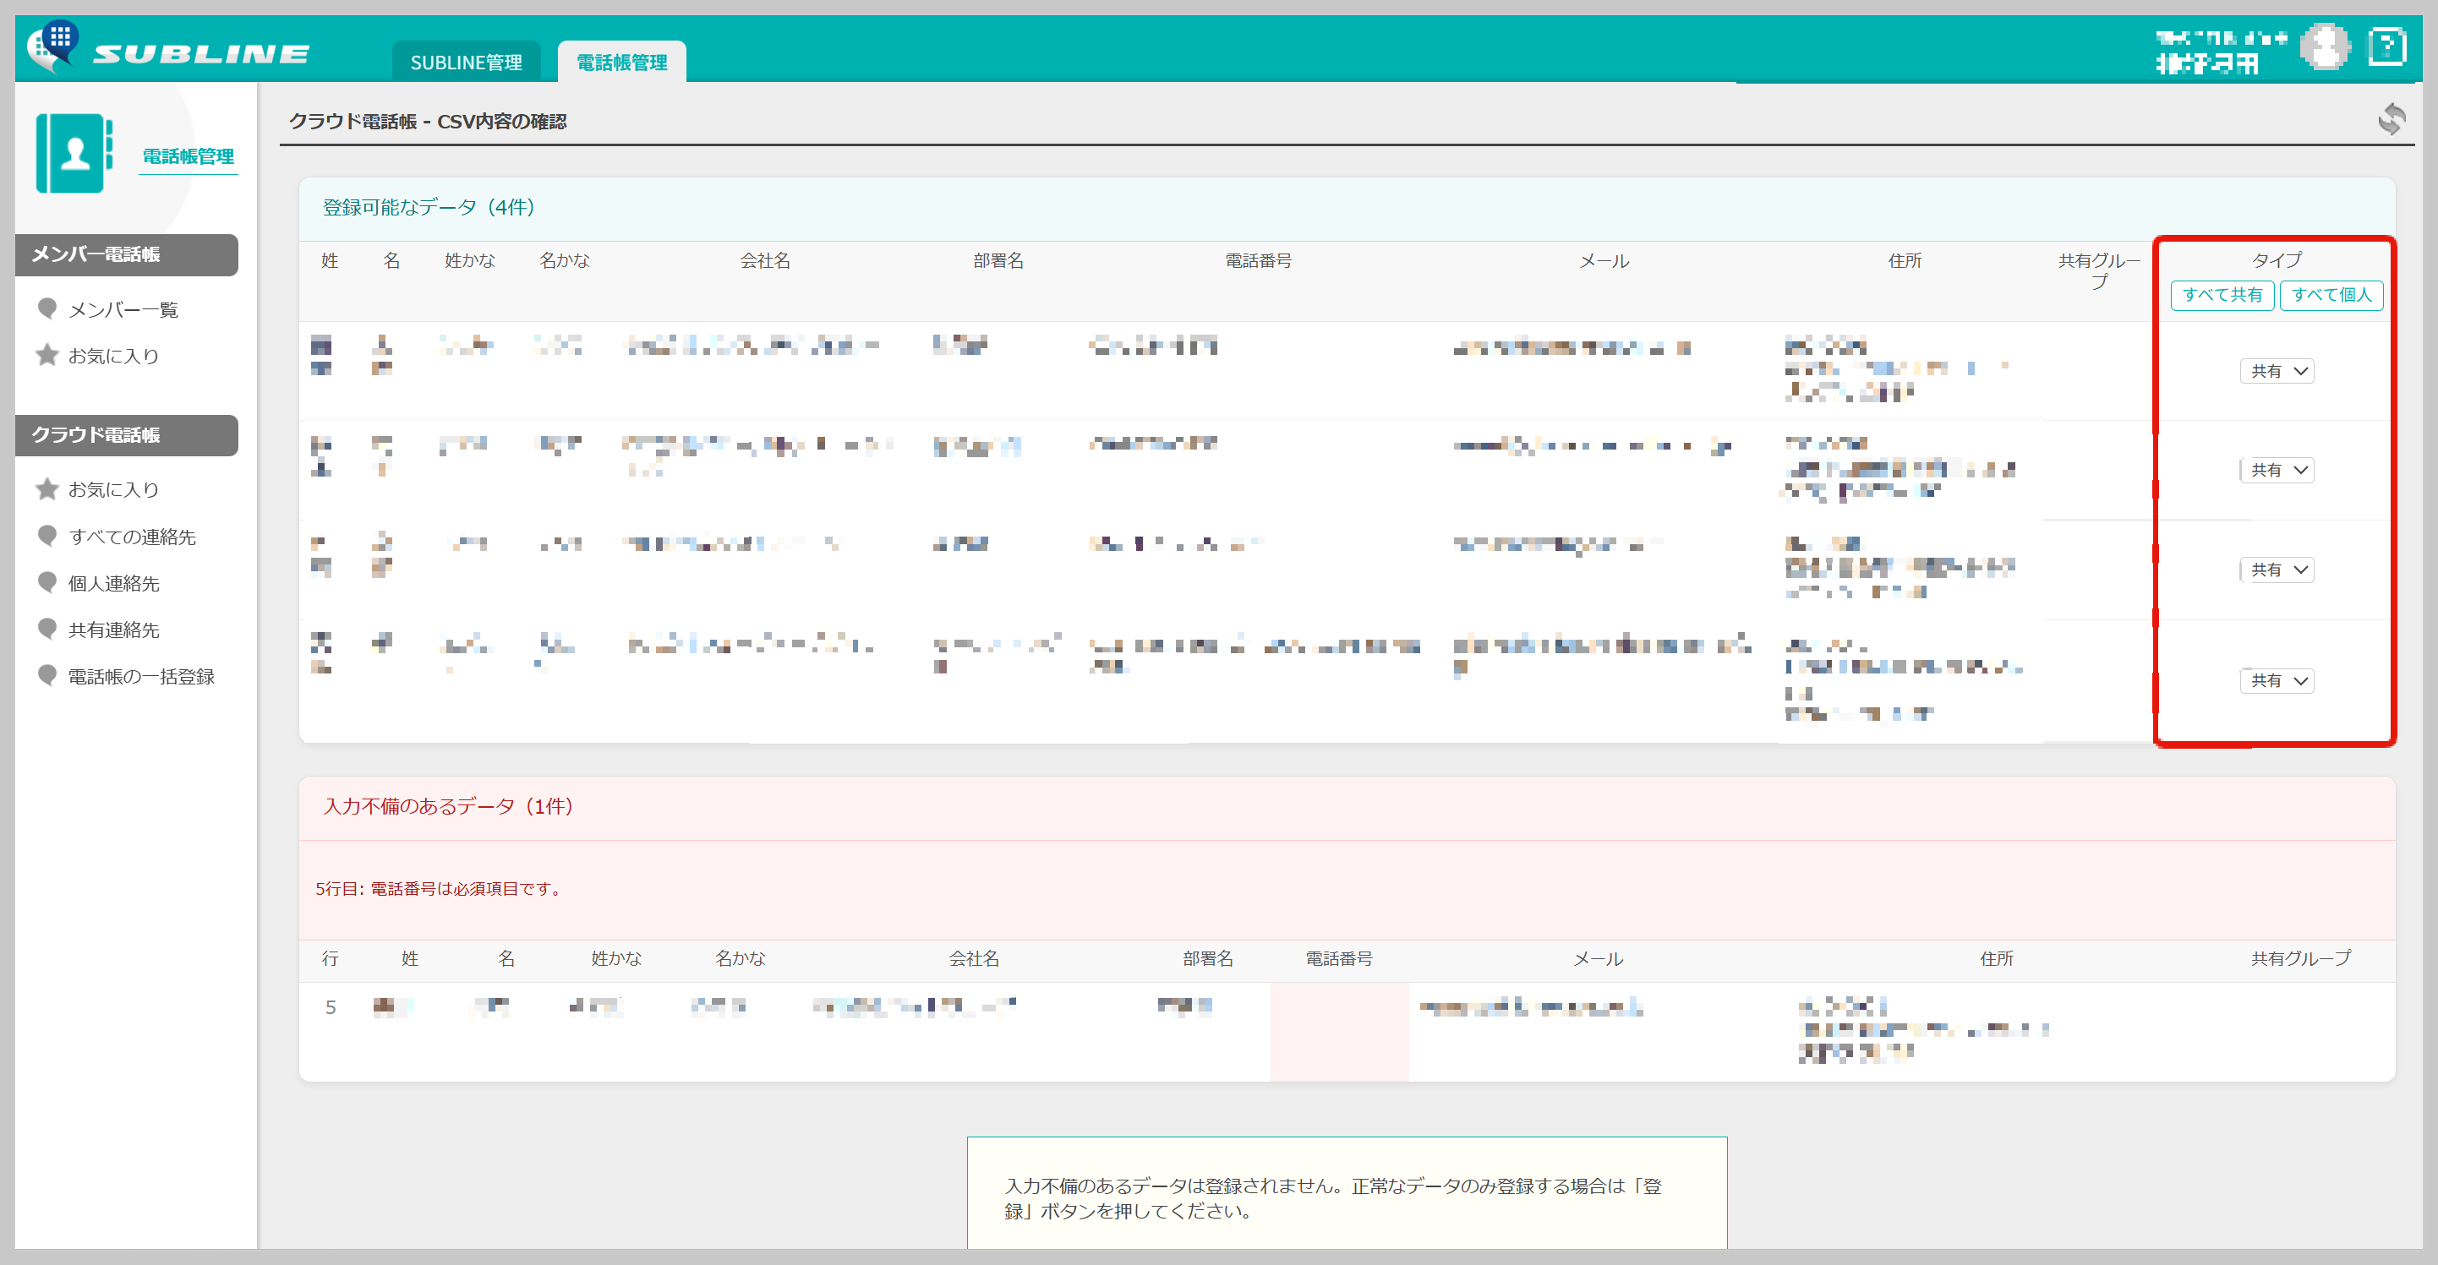Screen dimensions: 2438x1265
Task: Open すべての連絡先 in sidebar
Action: [132, 537]
